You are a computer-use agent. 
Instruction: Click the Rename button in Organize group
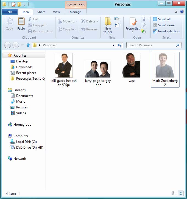[x=89, y=29]
